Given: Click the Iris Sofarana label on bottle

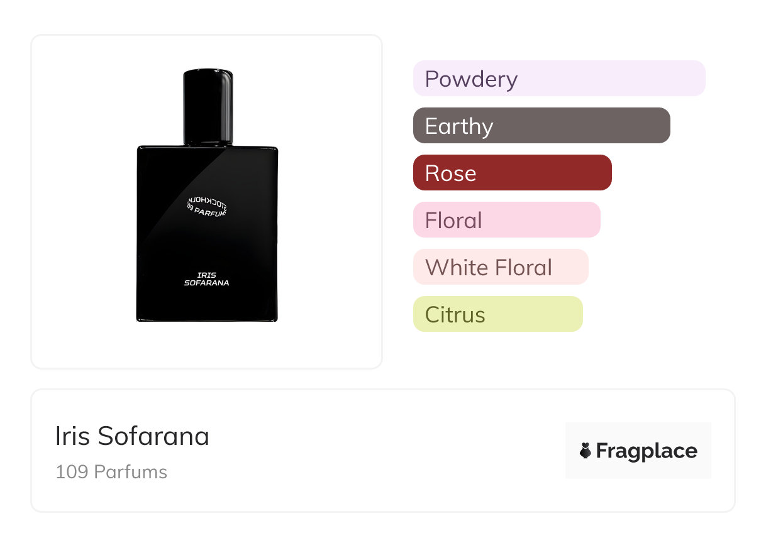Looking at the screenshot, I should (x=206, y=279).
